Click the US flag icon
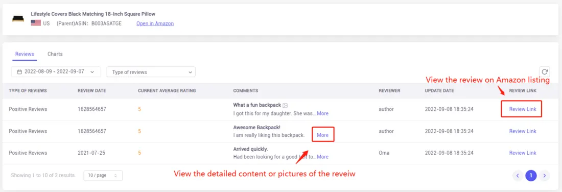562x192 pixels. (35, 23)
